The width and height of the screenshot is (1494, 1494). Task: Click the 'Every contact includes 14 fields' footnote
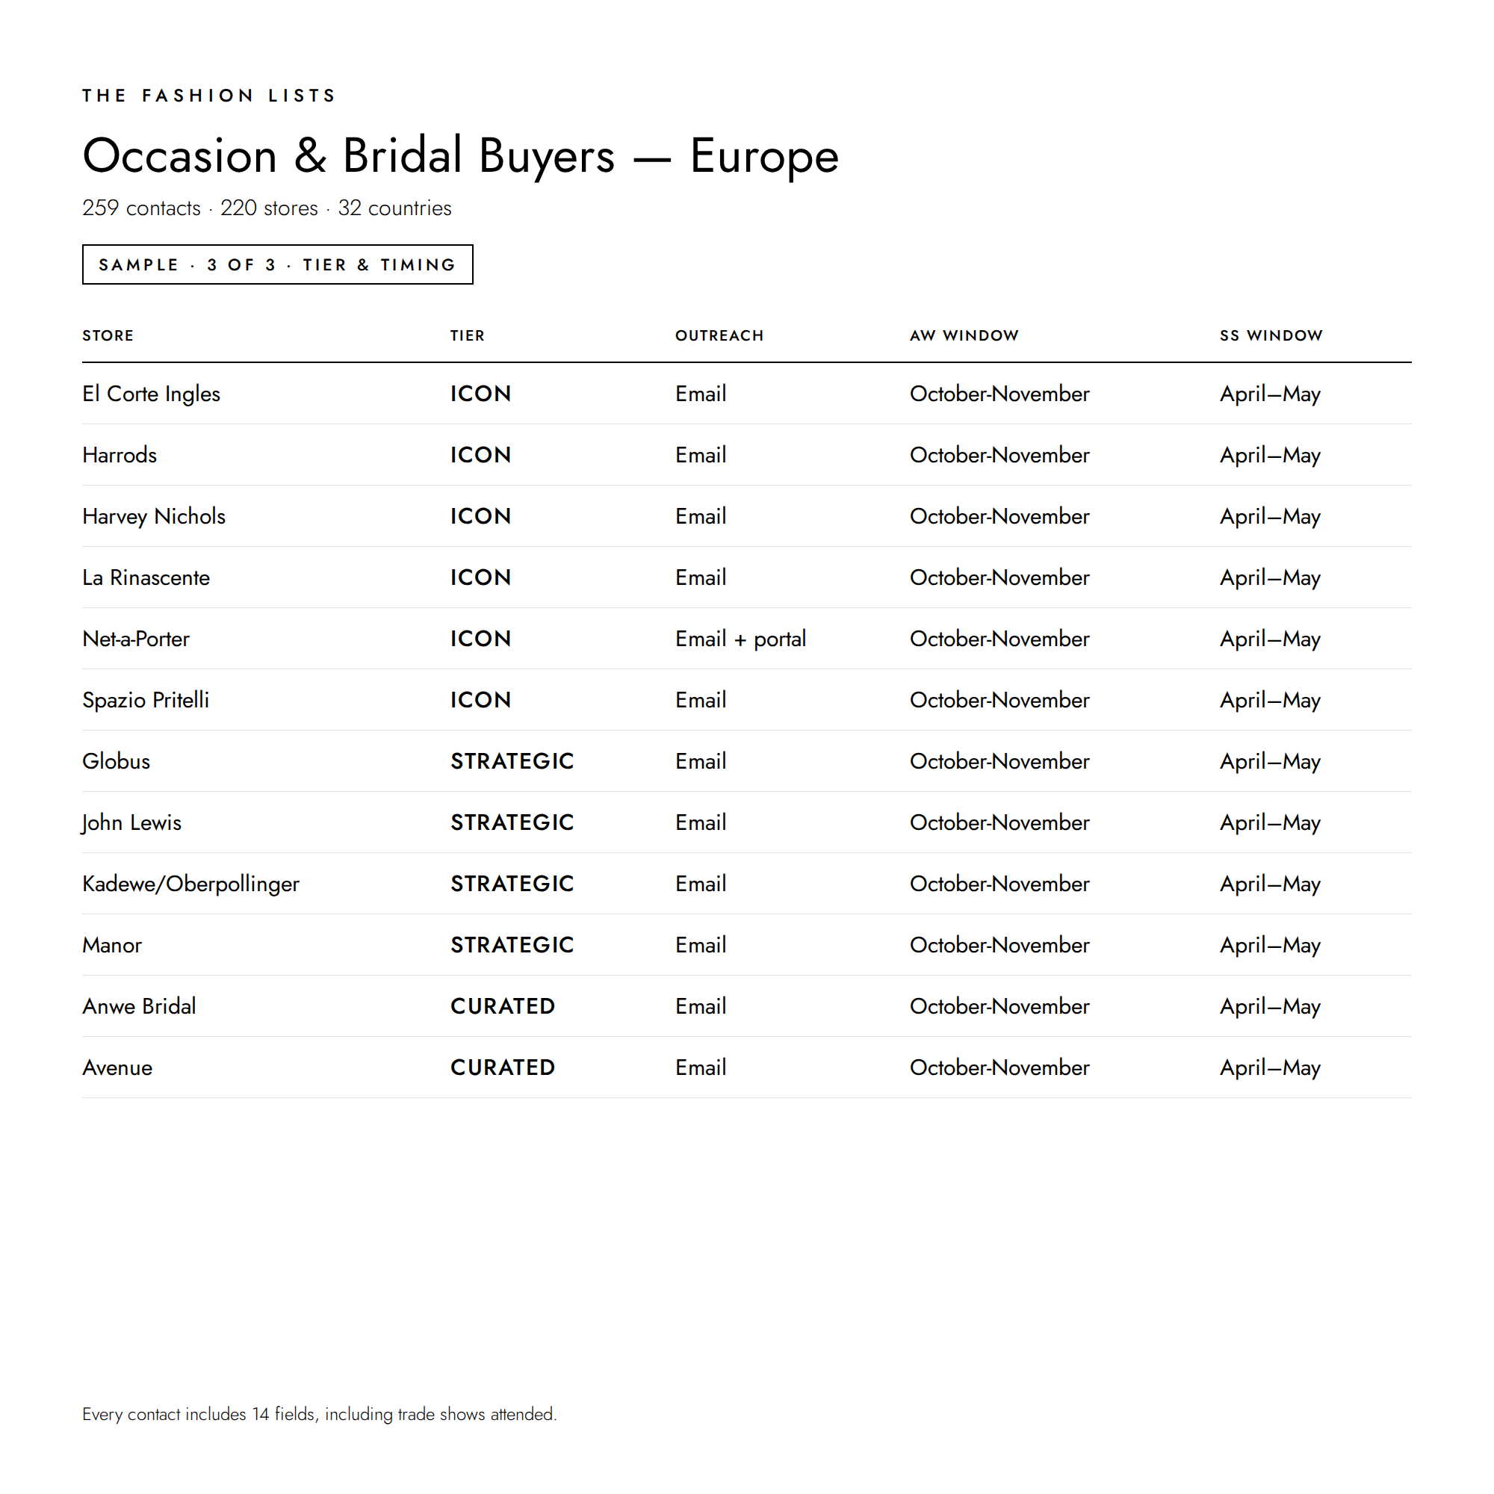click(x=320, y=1414)
